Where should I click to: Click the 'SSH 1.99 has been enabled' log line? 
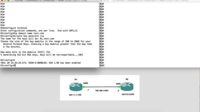coord(41,63)
